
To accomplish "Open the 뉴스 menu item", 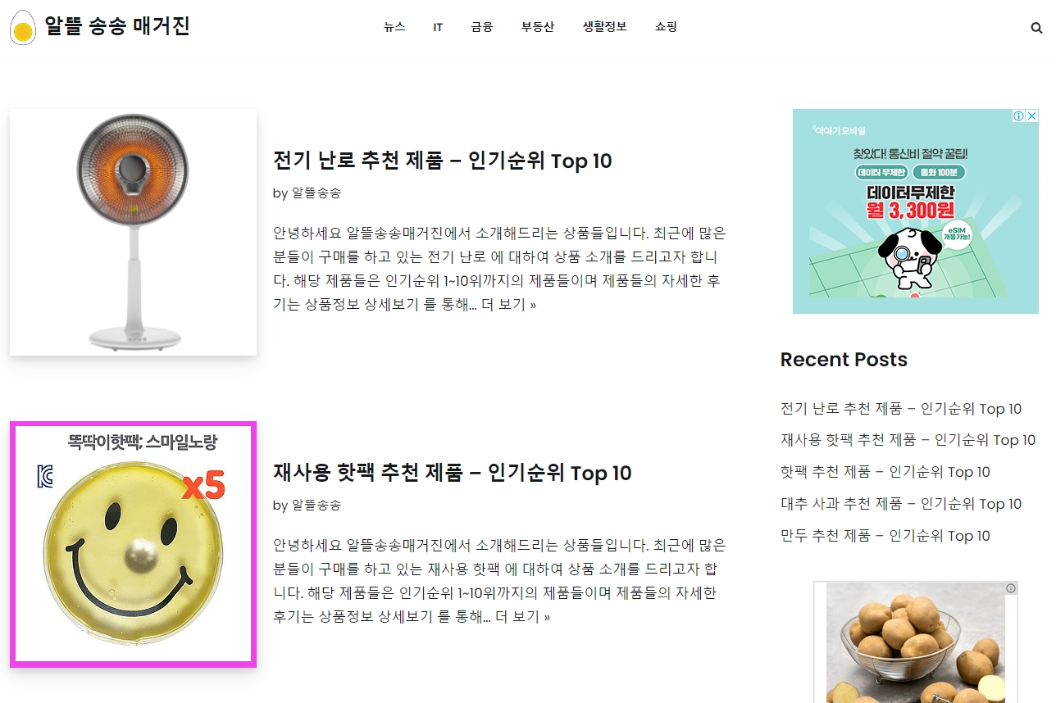I will click(394, 27).
